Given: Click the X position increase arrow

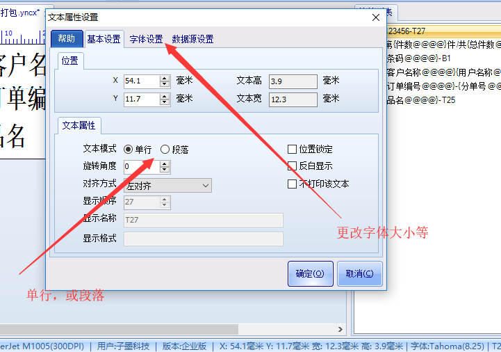Looking at the screenshot, I should coord(165,78).
